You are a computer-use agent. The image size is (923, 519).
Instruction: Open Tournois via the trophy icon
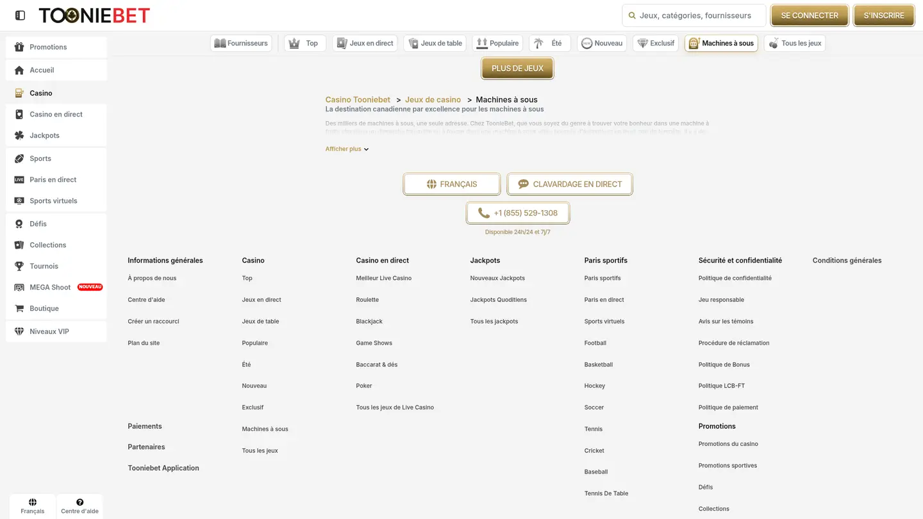[x=19, y=266]
